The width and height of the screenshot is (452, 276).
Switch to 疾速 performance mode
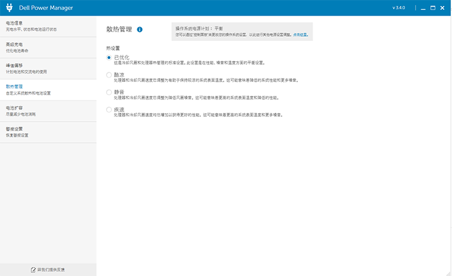pyautogui.click(x=108, y=110)
